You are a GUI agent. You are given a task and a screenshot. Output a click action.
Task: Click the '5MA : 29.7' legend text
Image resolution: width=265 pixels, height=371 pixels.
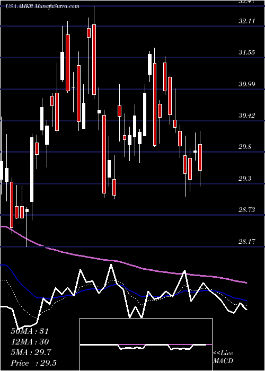pyautogui.click(x=32, y=352)
